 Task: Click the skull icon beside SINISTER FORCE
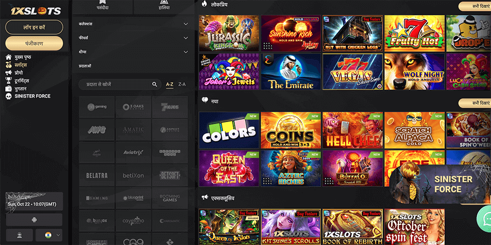(9, 96)
